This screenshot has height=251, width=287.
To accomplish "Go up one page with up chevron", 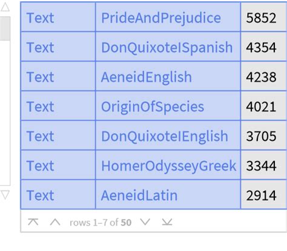I will pyautogui.click(x=55, y=222).
